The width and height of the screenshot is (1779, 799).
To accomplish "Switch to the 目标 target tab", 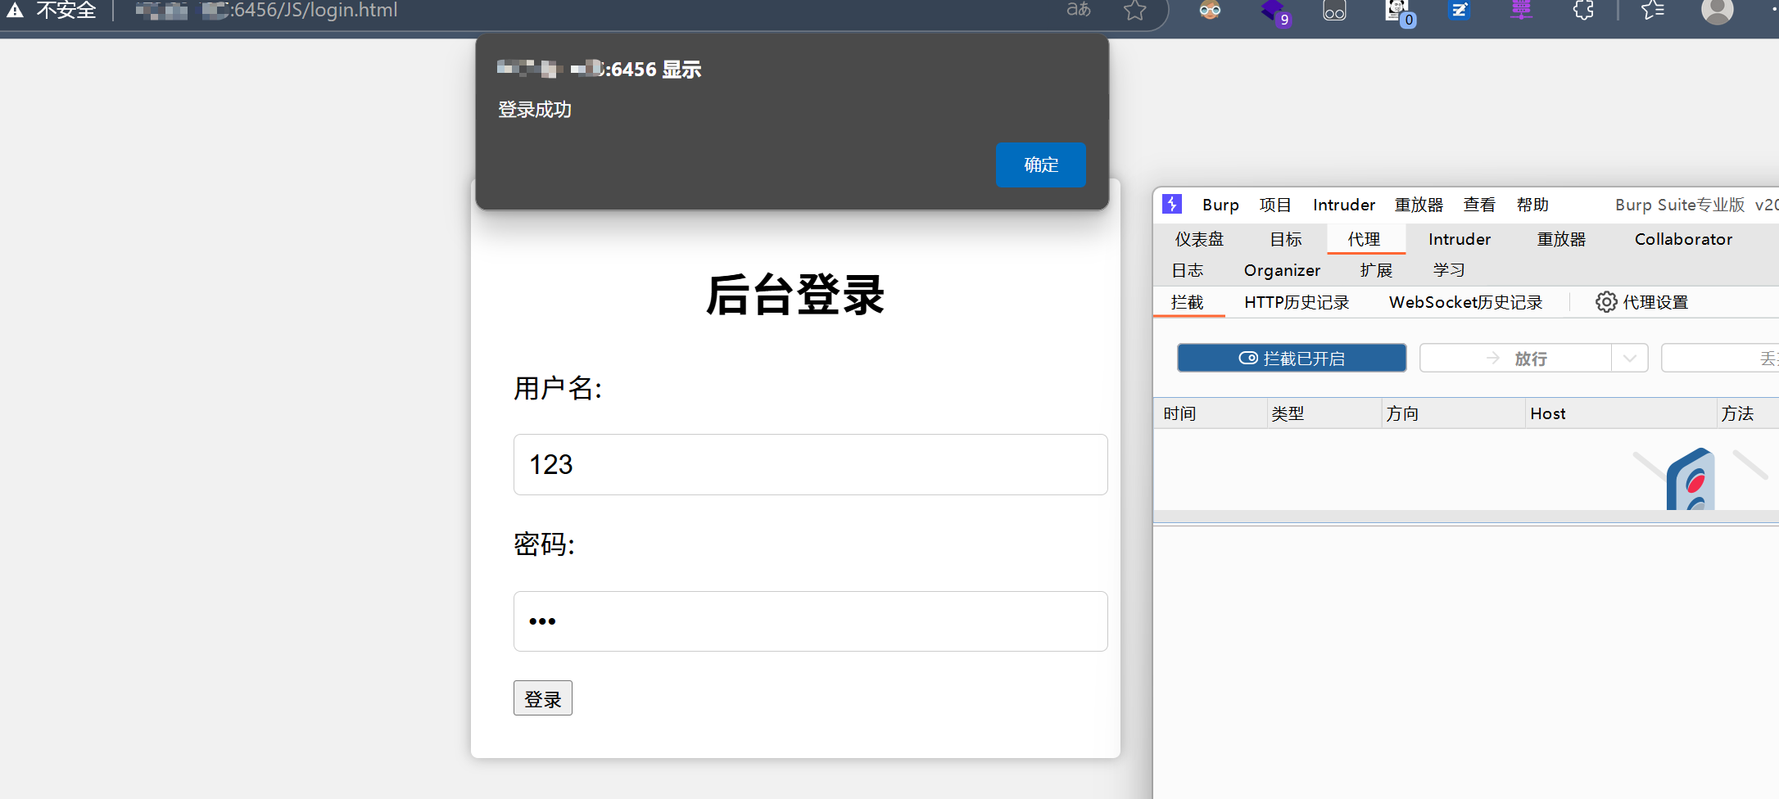I will click(1286, 239).
